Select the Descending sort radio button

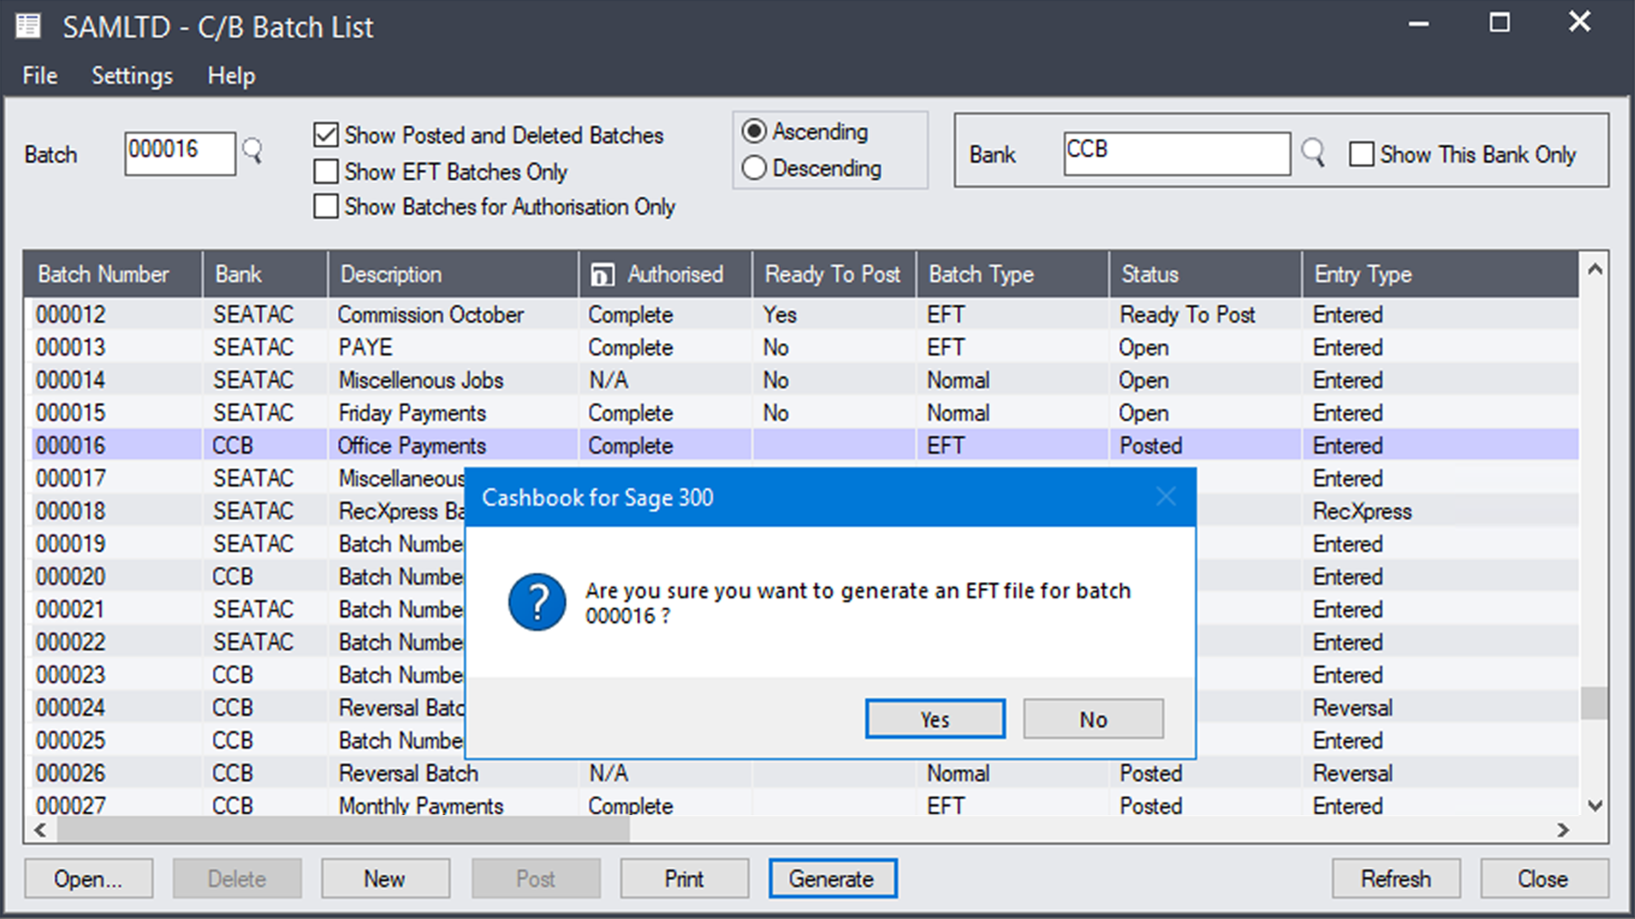click(x=753, y=168)
